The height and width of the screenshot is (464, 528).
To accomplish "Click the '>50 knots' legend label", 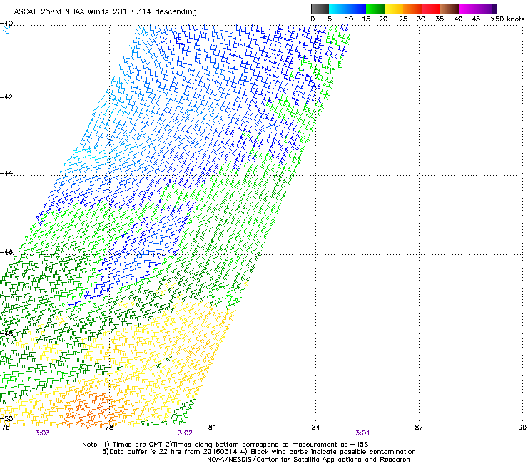I will [x=507, y=19].
